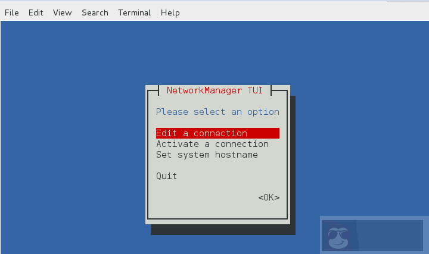Open the View menu
Viewport: 429px width, 254px height.
[x=63, y=13]
